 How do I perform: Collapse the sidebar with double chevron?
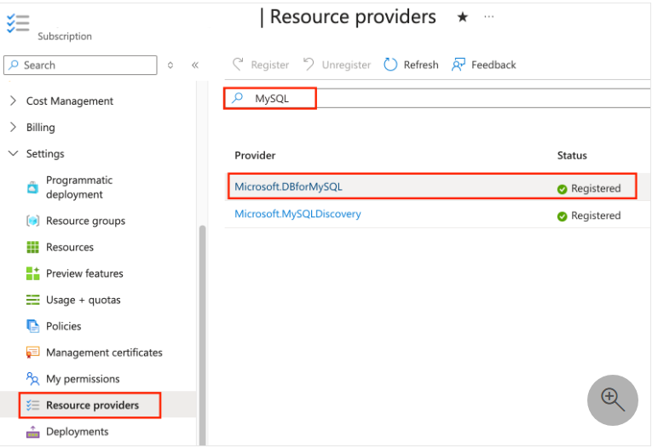195,65
